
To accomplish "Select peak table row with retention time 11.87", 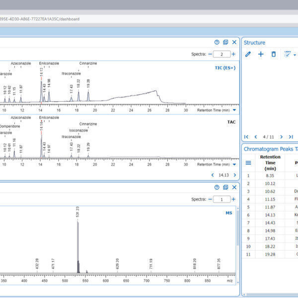I will (270, 207).
